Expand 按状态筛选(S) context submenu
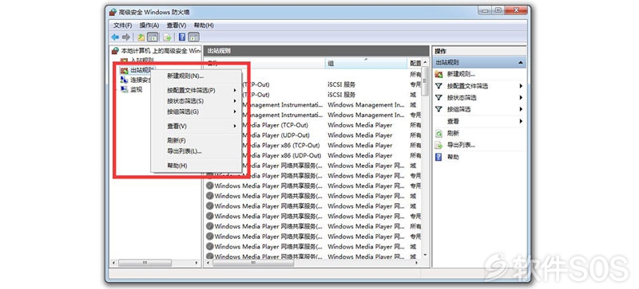Viewport: 639px width, 289px height. pyautogui.click(x=196, y=101)
